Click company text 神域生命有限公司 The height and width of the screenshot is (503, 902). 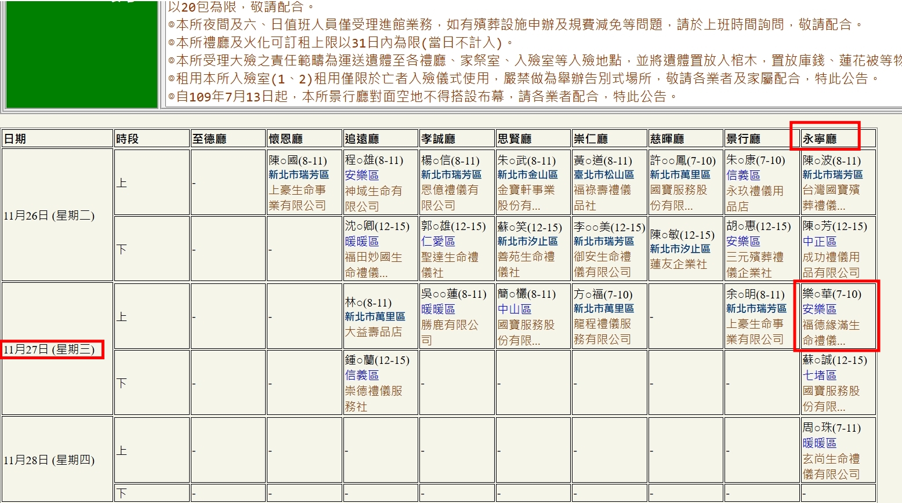[374, 198]
